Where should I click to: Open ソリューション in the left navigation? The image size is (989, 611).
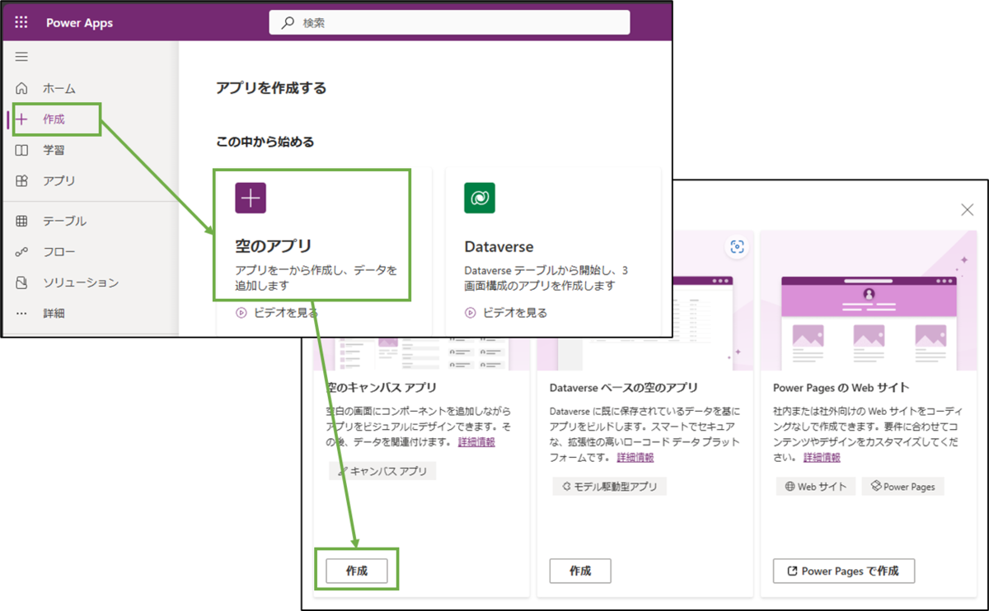81,282
